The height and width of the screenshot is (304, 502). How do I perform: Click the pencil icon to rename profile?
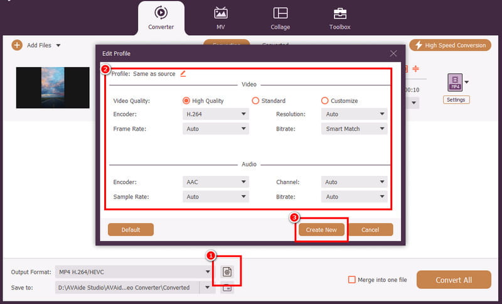tap(183, 73)
